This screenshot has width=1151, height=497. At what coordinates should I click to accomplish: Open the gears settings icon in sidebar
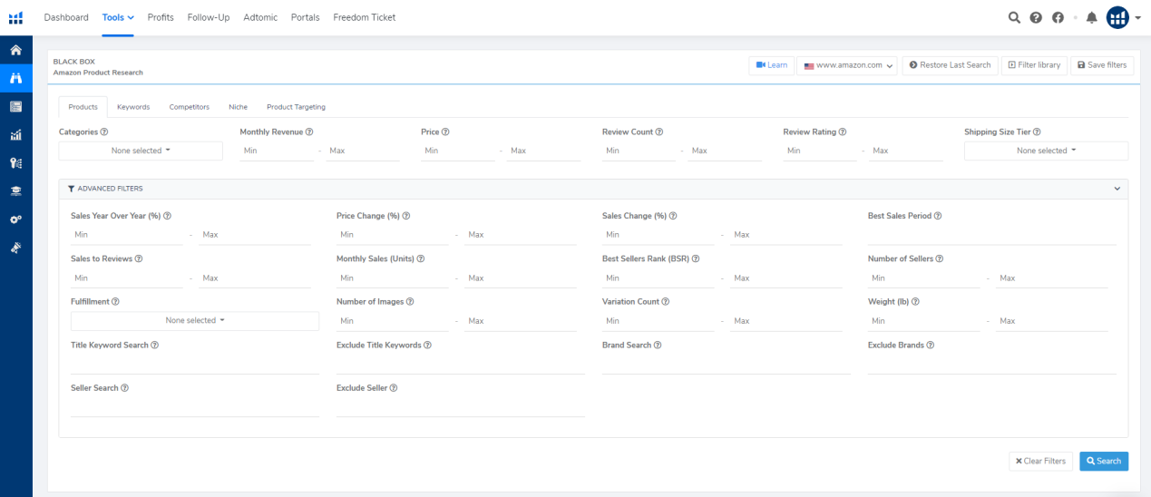point(15,219)
